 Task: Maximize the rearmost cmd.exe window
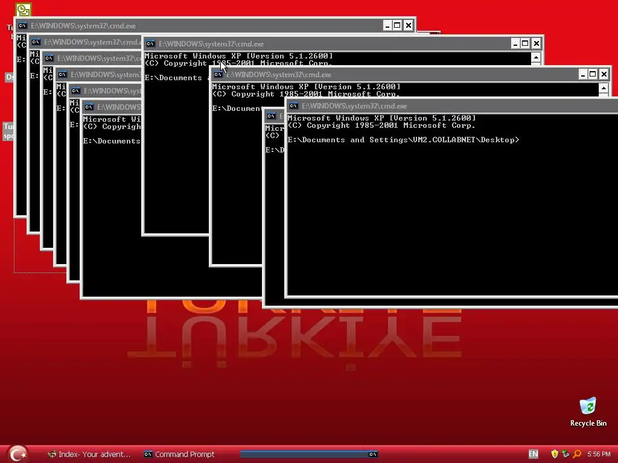[x=397, y=25]
